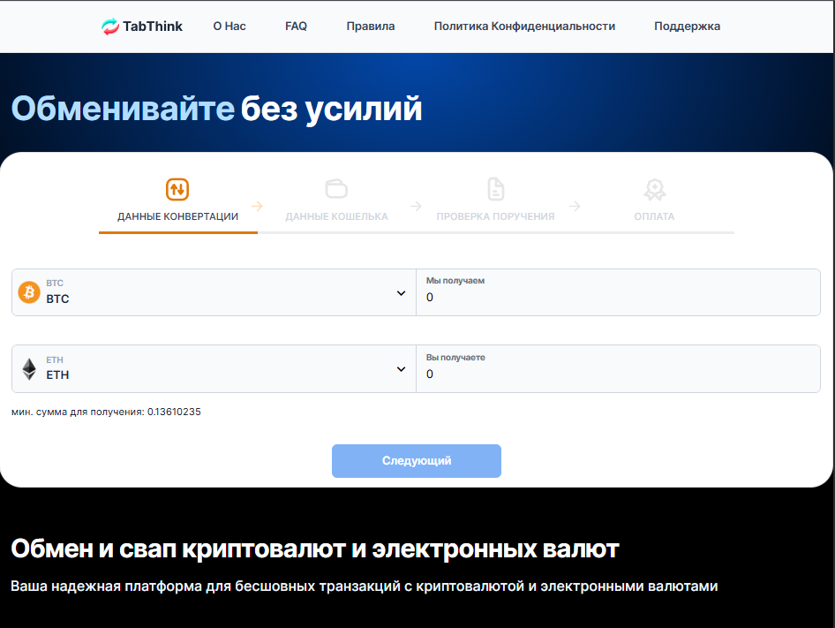Open Политика Конфиденциальности link
This screenshot has height=628, width=835.
(x=524, y=26)
